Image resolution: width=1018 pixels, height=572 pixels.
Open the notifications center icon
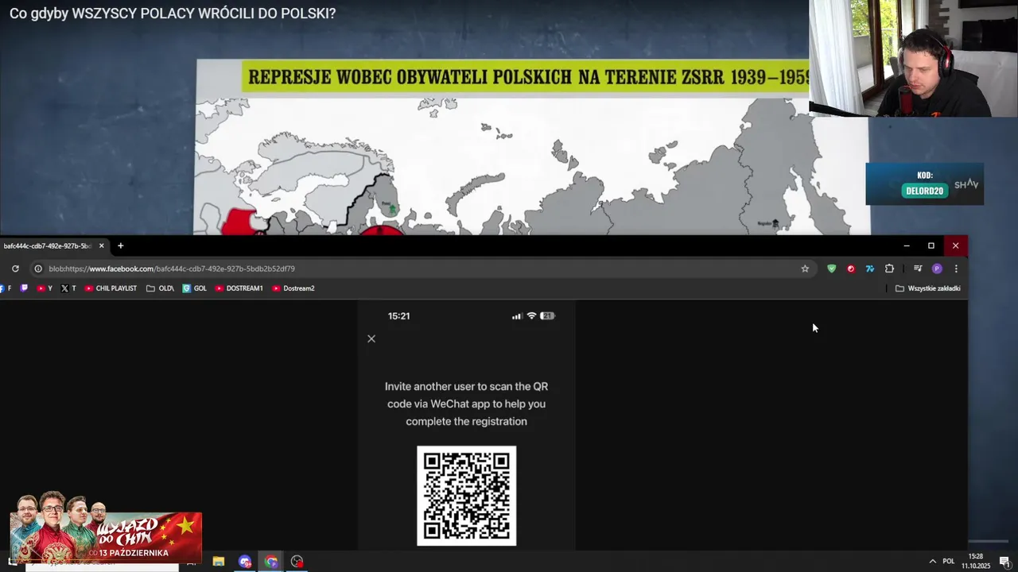click(x=1004, y=562)
